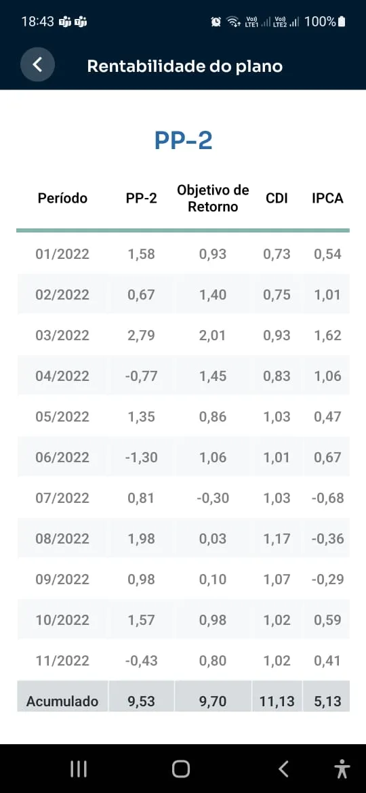Tap the back arrow in the header
Viewport: 366px width, 793px height.
[37, 64]
